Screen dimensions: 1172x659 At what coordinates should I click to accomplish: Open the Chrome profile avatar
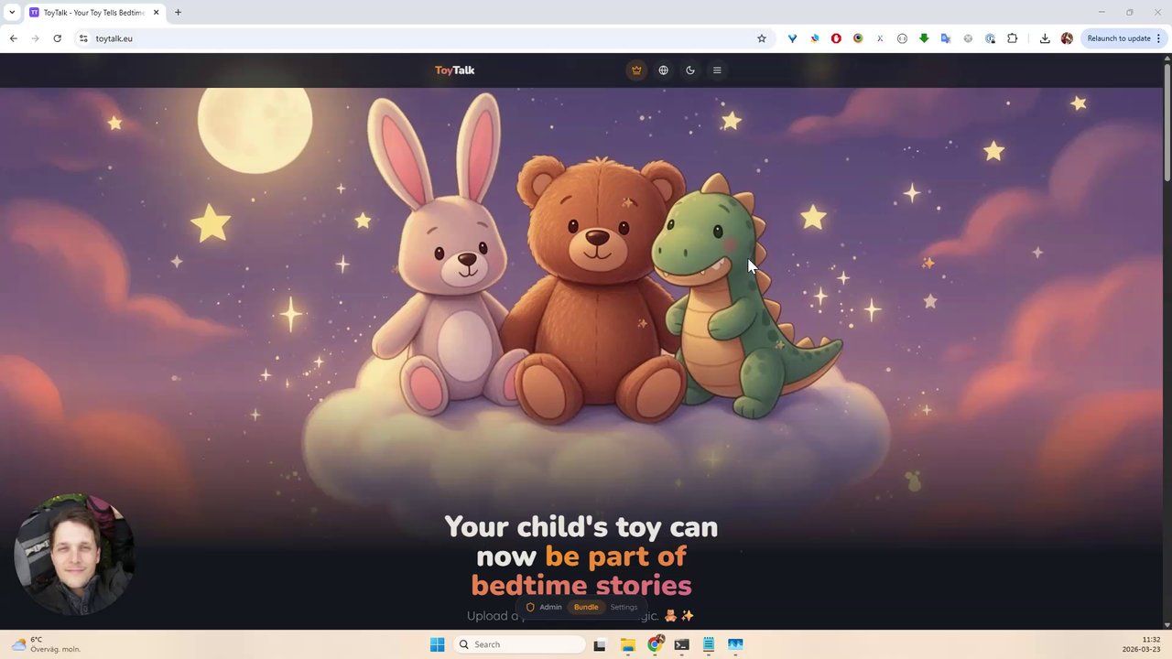pyautogui.click(x=1067, y=38)
